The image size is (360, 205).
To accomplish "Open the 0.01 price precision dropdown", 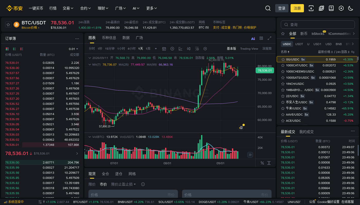I will pyautogui.click(x=74, y=49).
